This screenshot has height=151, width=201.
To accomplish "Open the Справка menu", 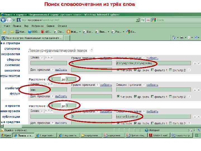I will click(x=62, y=26).
